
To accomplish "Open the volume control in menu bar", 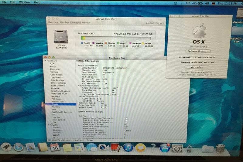I will pyautogui.click(x=207, y=3).
